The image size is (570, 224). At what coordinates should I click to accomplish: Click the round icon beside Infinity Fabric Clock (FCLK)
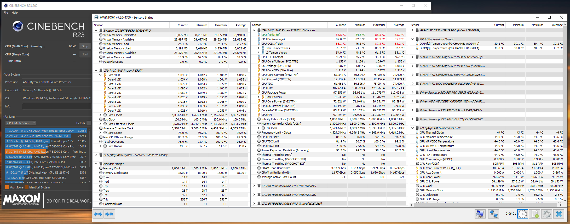(259, 119)
